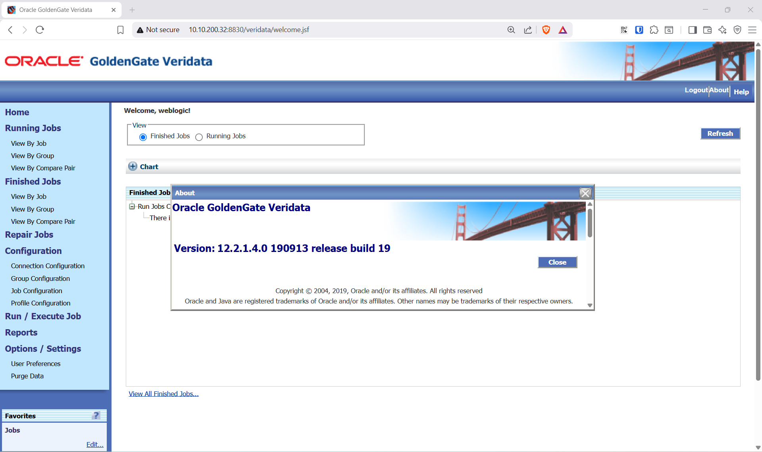762x452 pixels.
Task: Close the Oracle GoldenGate Veridata tab
Action: [114, 10]
